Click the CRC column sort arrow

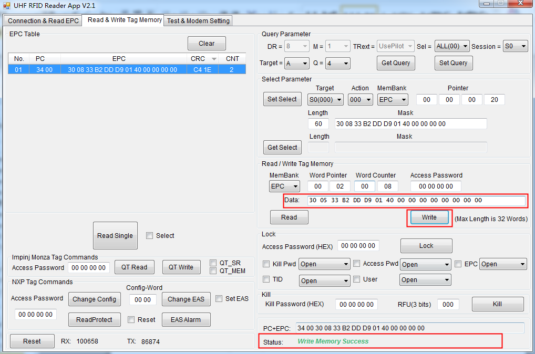(214, 59)
